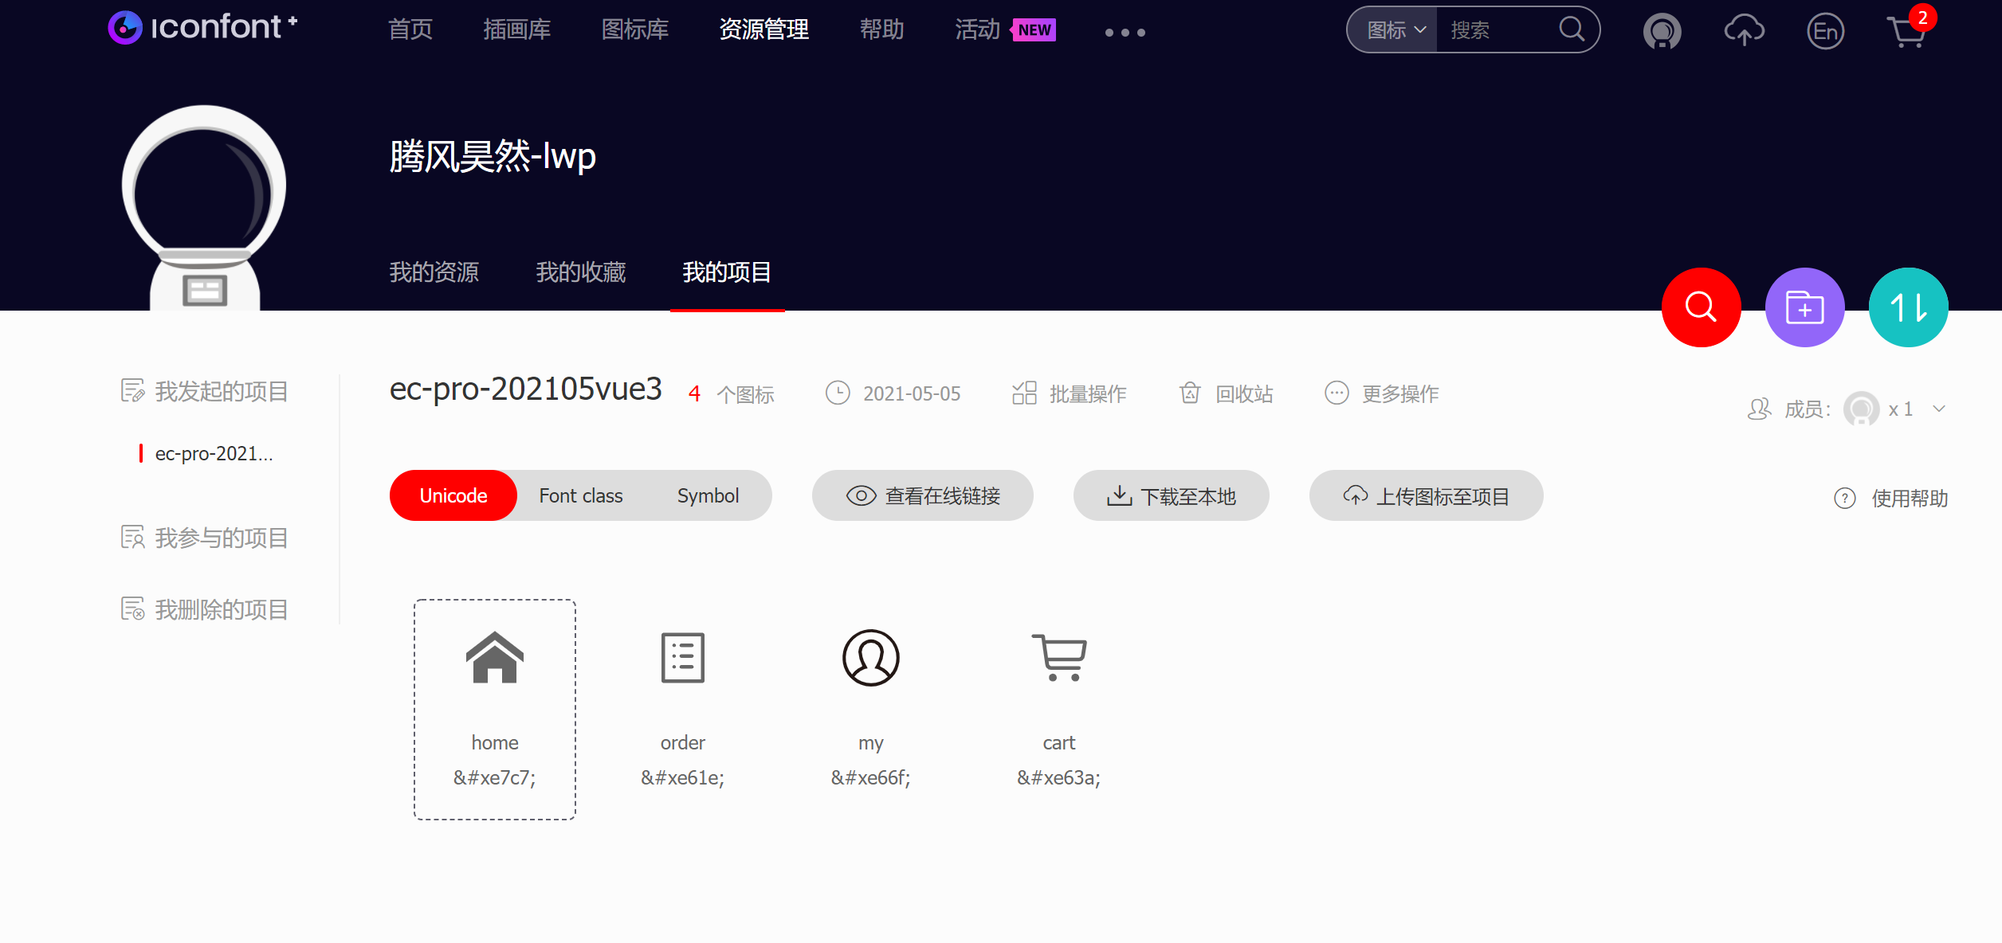The height and width of the screenshot is (943, 2002).
Task: Click the cloud upload icon in header
Action: click(1744, 32)
